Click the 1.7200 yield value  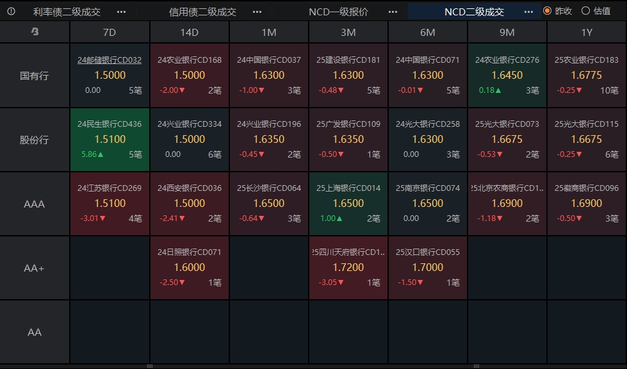point(348,267)
